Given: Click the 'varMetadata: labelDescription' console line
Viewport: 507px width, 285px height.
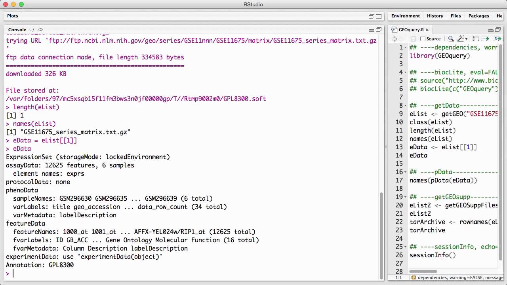Looking at the screenshot, I should tap(65, 215).
